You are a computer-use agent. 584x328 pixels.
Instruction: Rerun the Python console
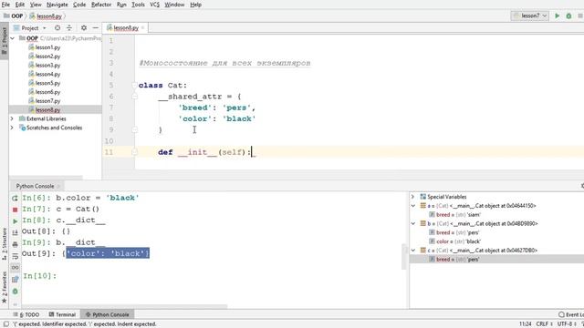[15, 199]
